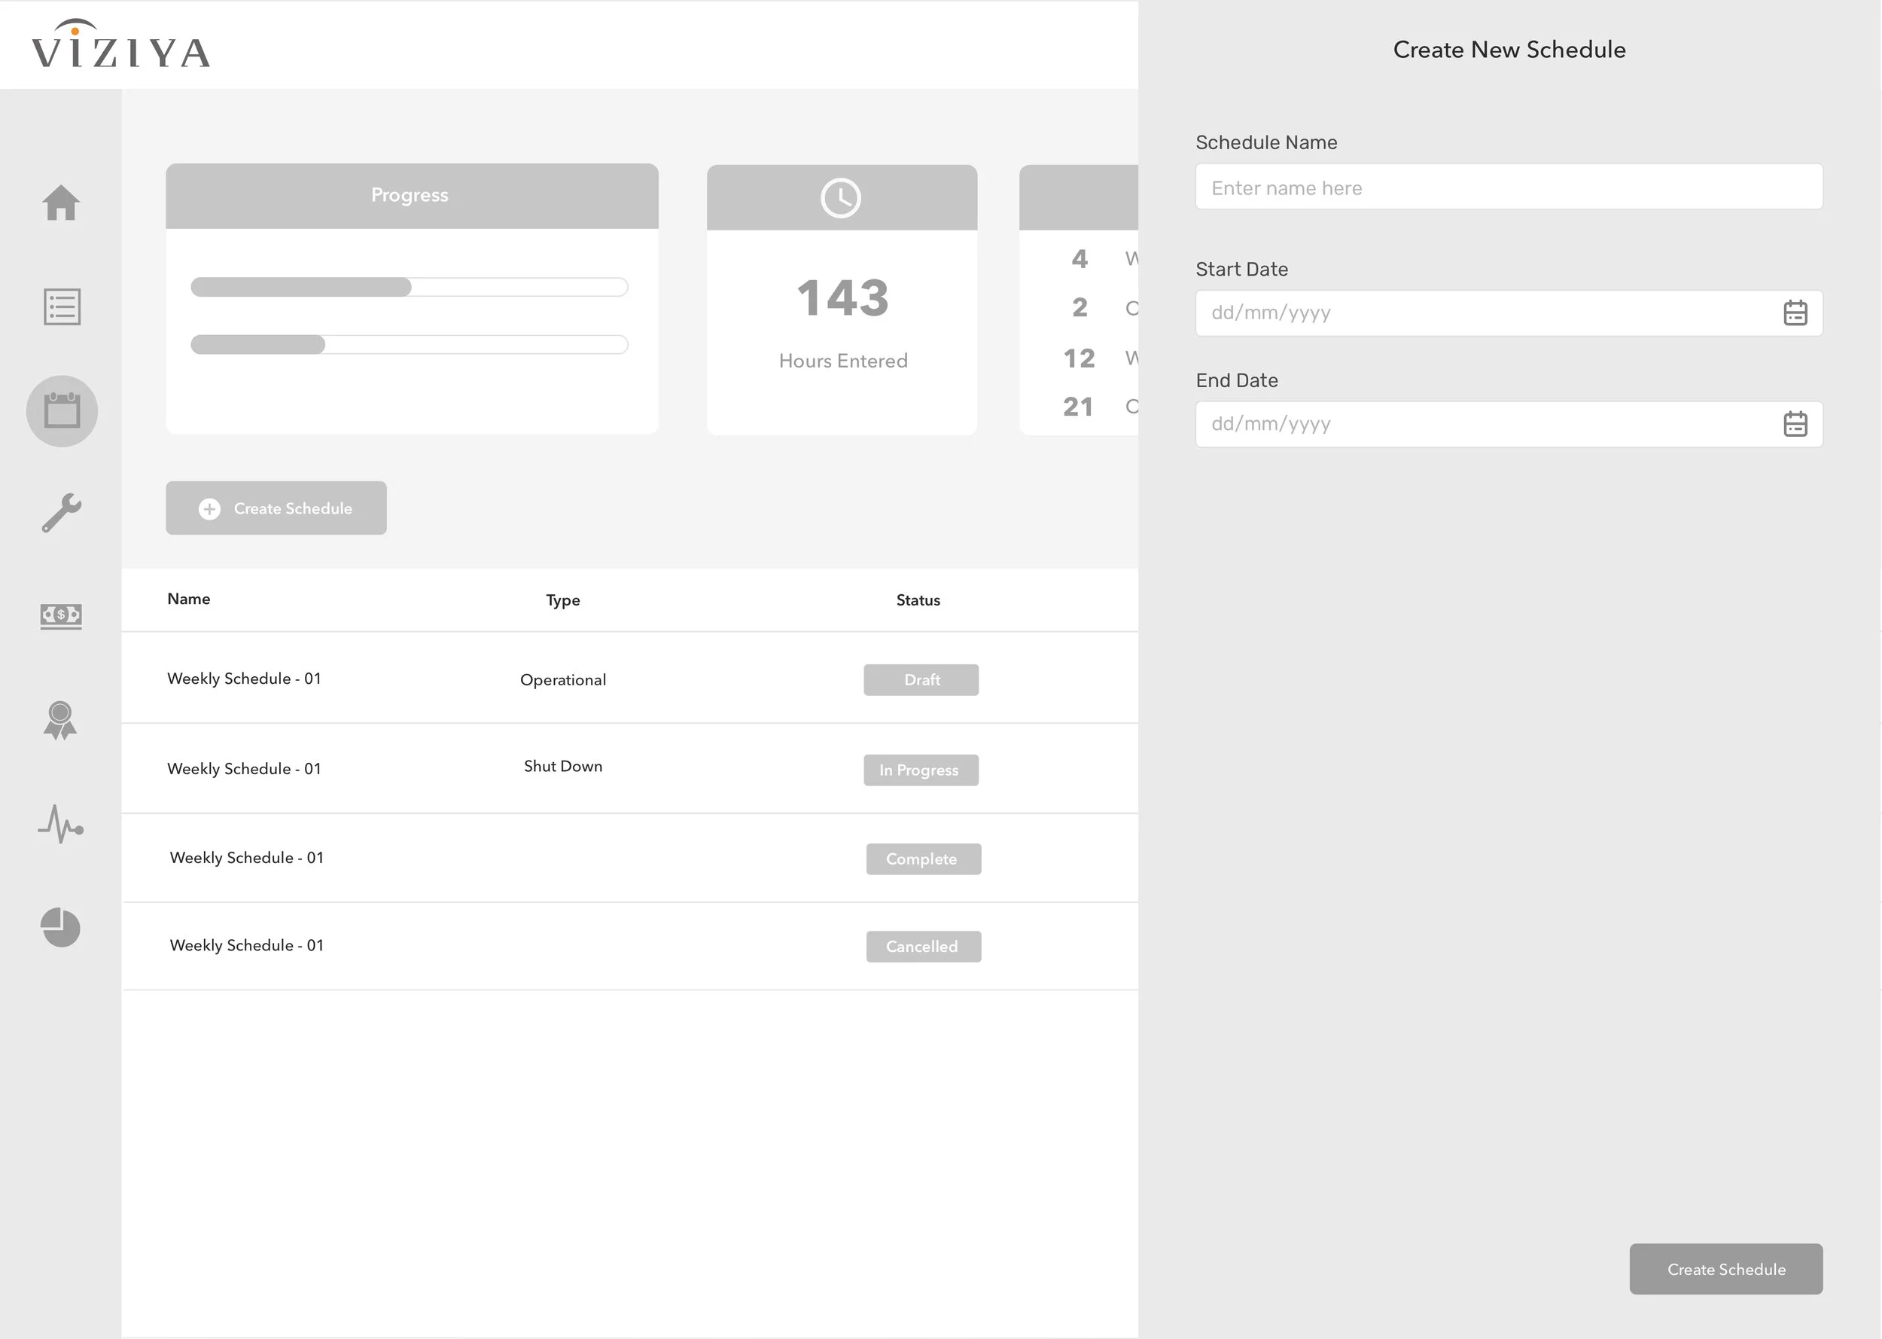Select the calendar schedule sidebar icon
The width and height of the screenshot is (1882, 1339).
pos(62,410)
